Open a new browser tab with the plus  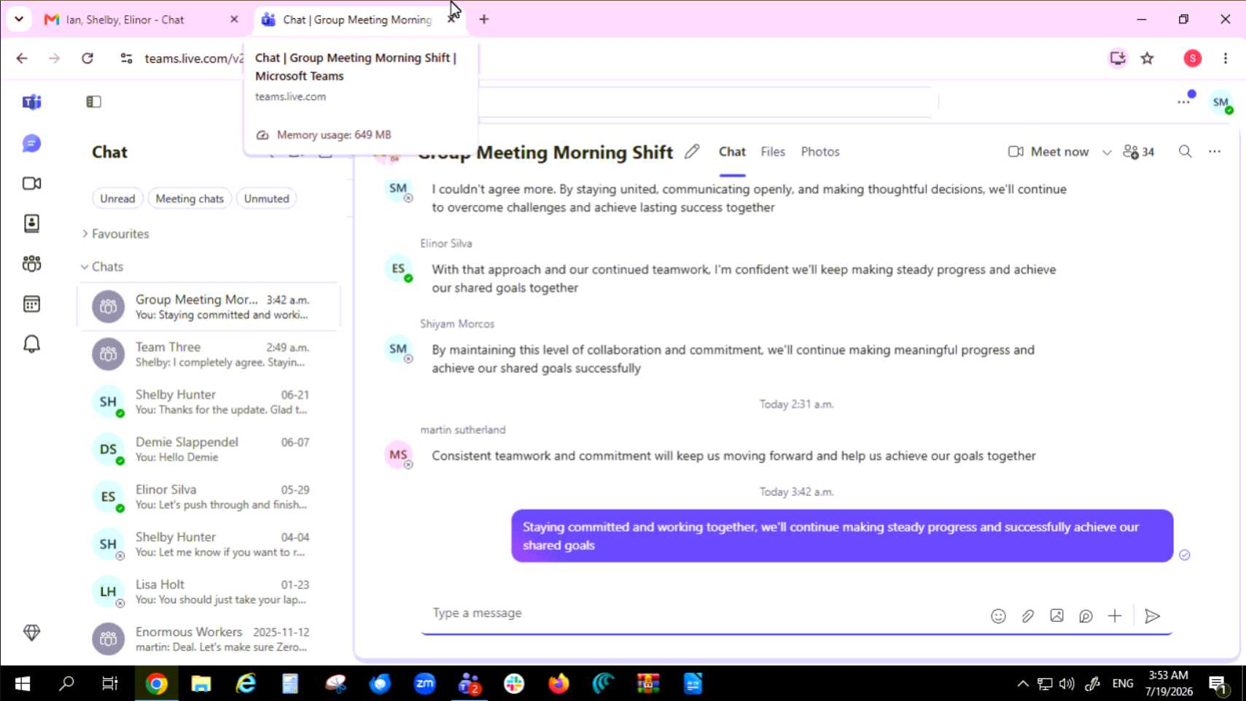pos(484,20)
